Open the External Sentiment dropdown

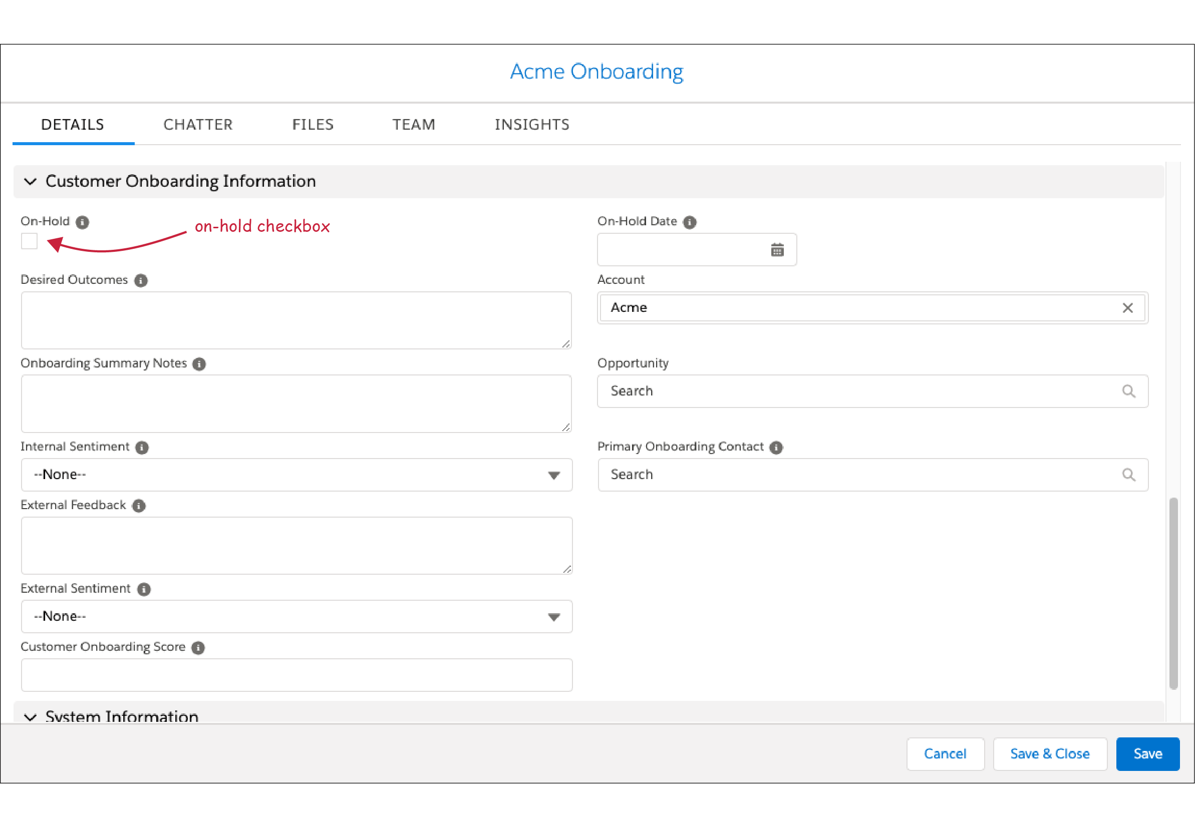coord(296,617)
